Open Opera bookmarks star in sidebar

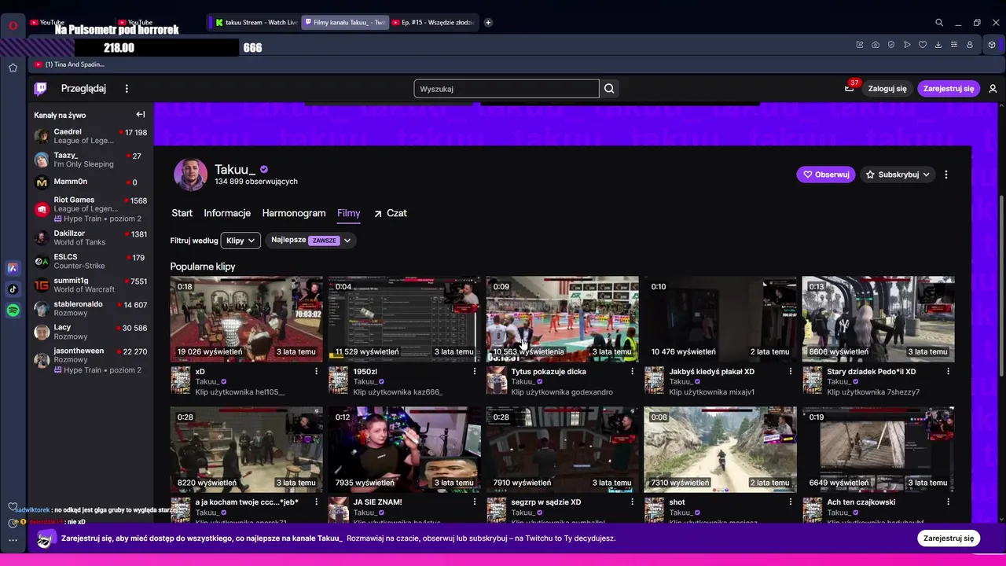point(13,68)
